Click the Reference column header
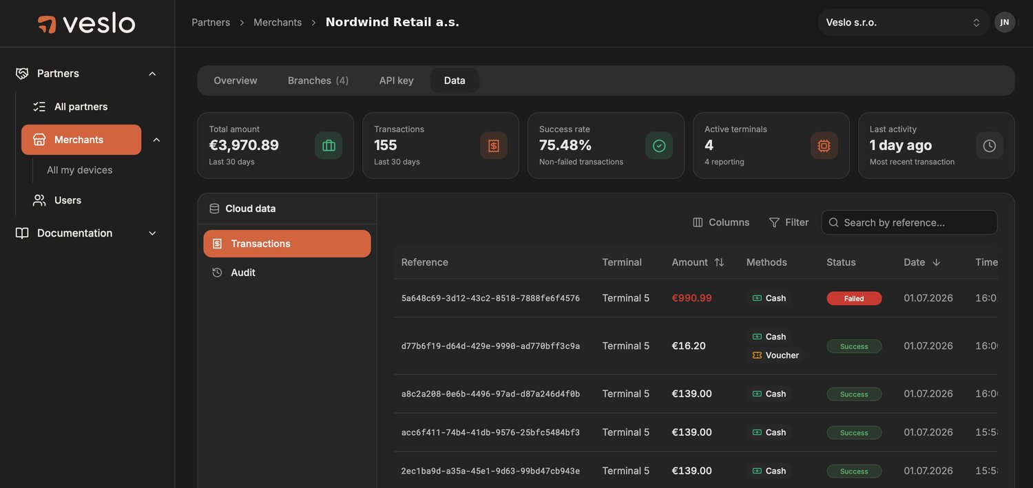This screenshot has height=488, width=1033. point(425,262)
